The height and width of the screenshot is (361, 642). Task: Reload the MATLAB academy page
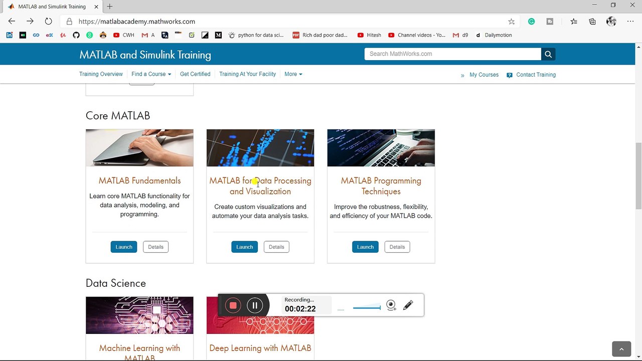[48, 21]
